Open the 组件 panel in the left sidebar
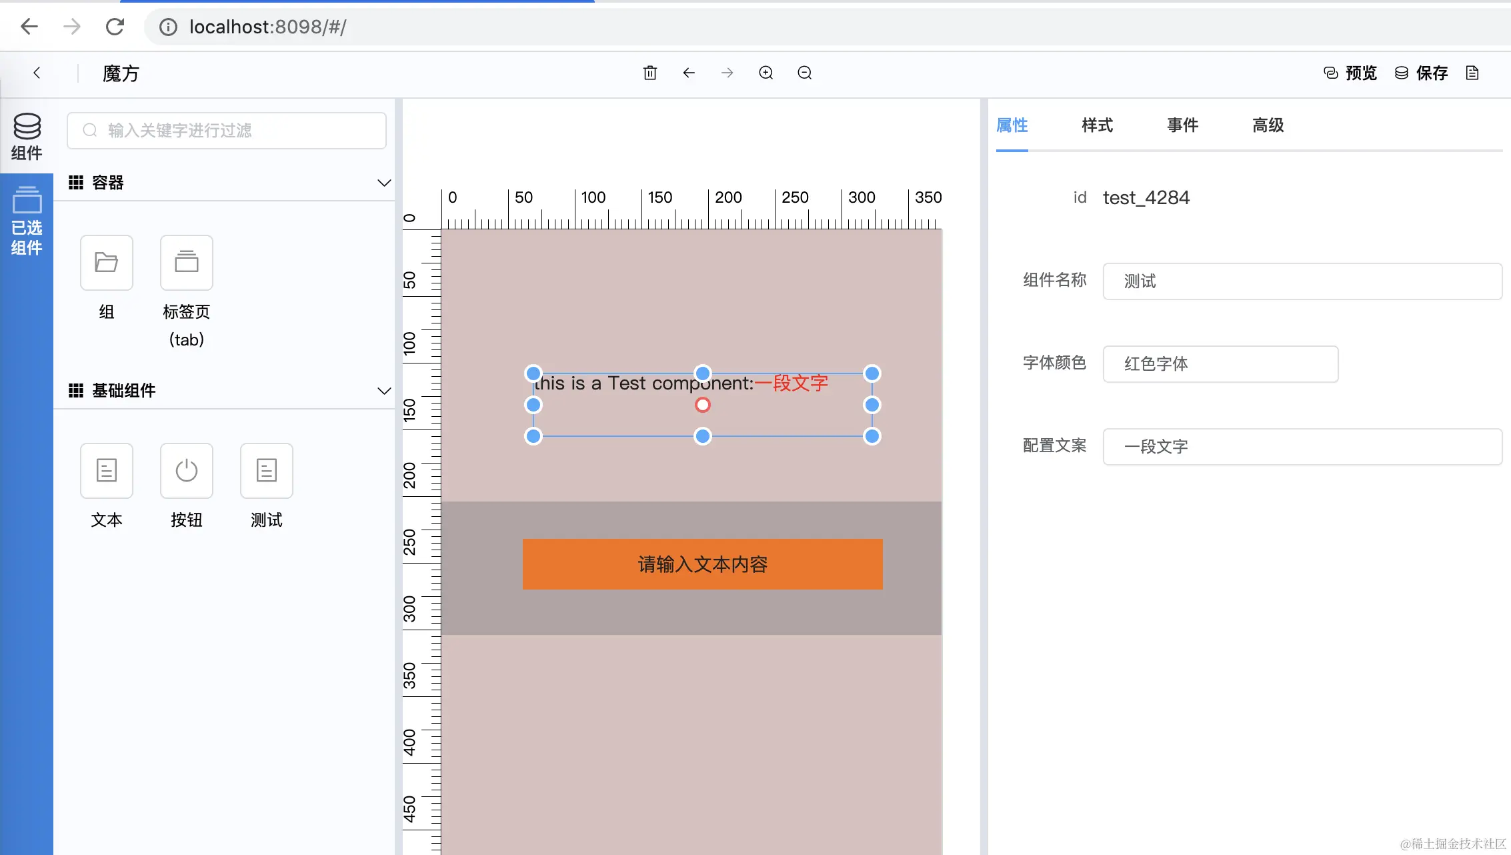Viewport: 1511px width, 855px height. coord(27,137)
